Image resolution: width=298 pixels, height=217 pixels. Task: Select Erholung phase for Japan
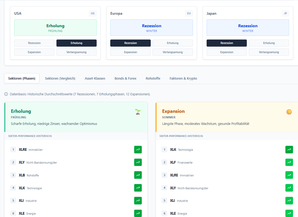coord(269,43)
